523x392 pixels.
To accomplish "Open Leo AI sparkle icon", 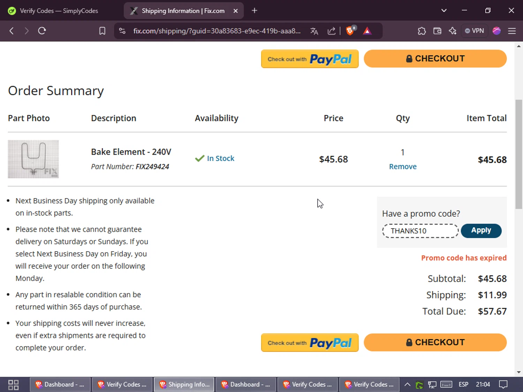I will pyautogui.click(x=453, y=31).
